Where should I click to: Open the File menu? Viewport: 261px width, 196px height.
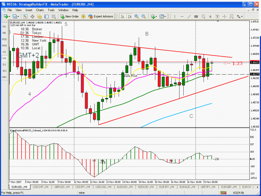point(10,10)
